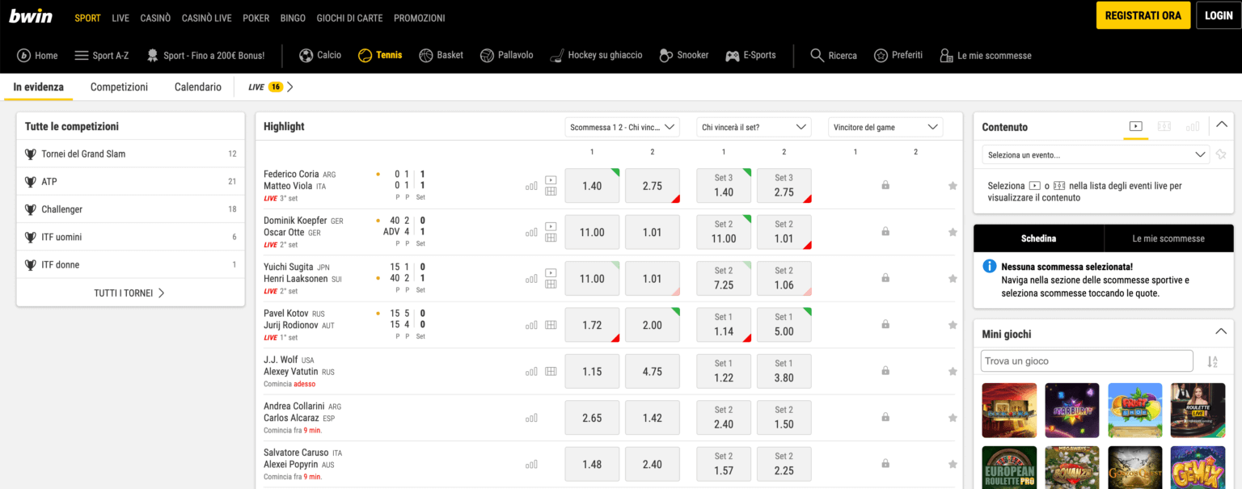This screenshot has height=489, width=1242.
Task: Open statistics for Coria vs Viola match
Action: (x=531, y=186)
